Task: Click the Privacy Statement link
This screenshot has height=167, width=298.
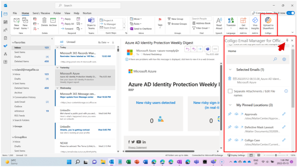Action: coord(138,147)
